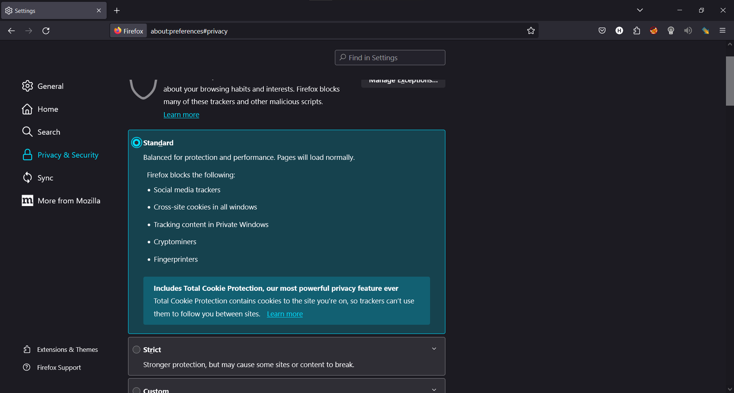Open the Pocket save icon
Screen dimensions: 734x393
(x=602, y=31)
